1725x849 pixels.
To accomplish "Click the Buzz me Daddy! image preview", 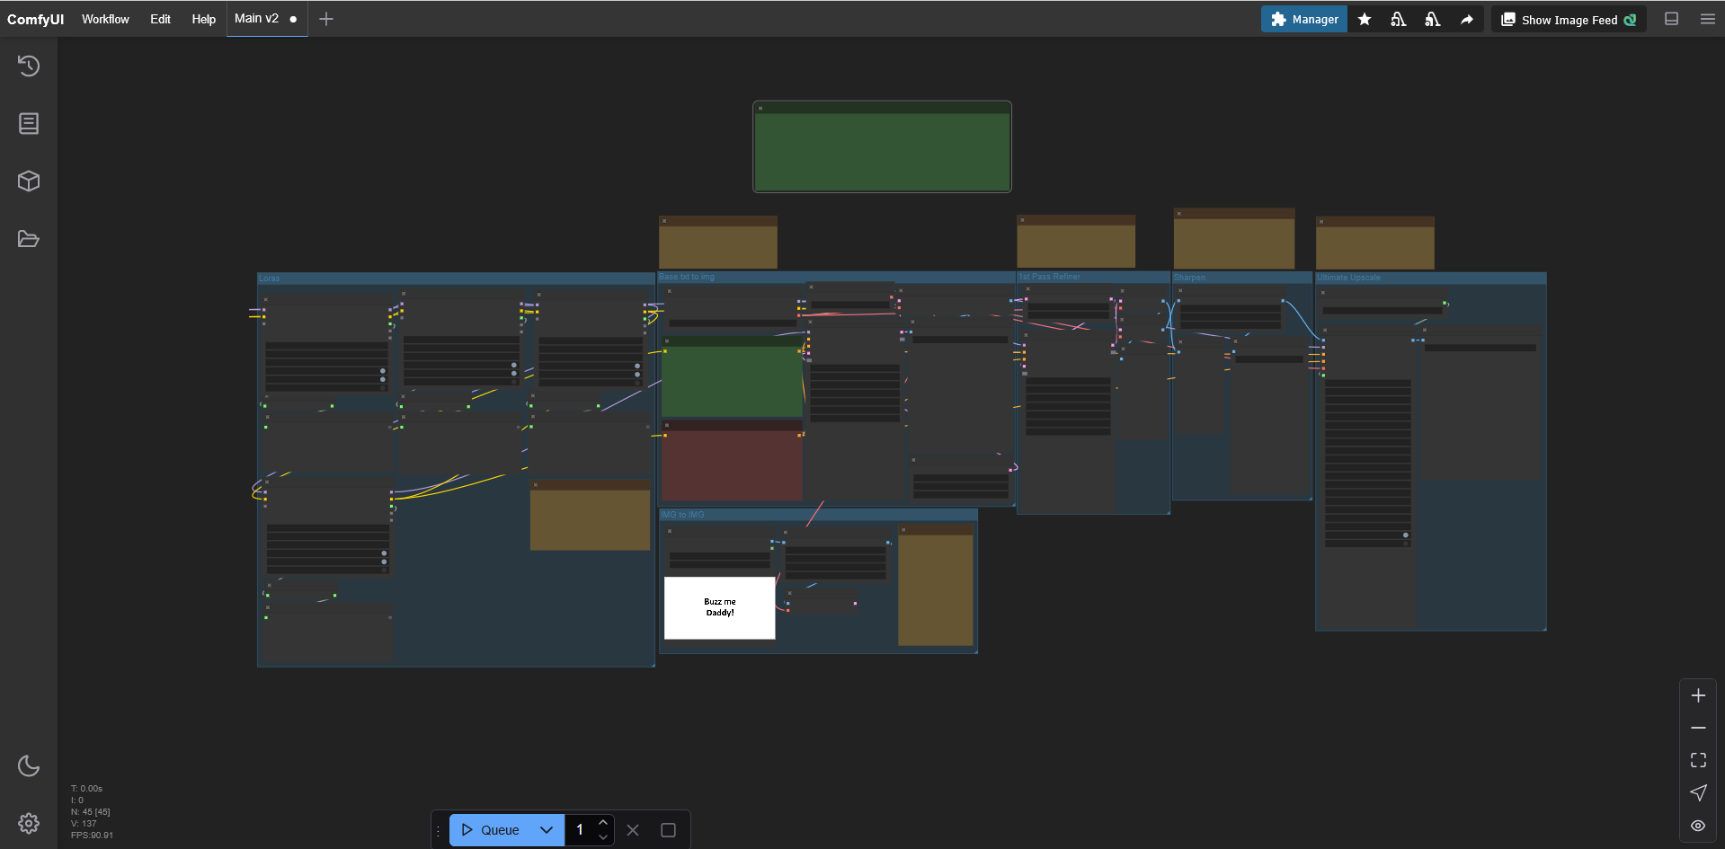I will click(x=719, y=607).
